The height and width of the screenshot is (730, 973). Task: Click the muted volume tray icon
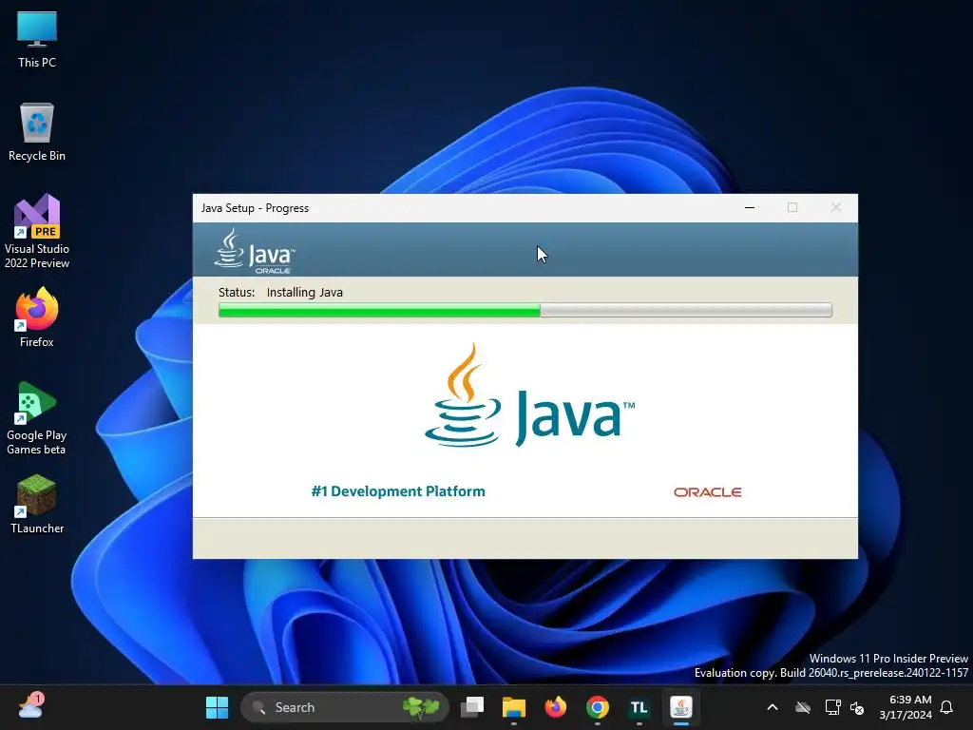pos(857,707)
